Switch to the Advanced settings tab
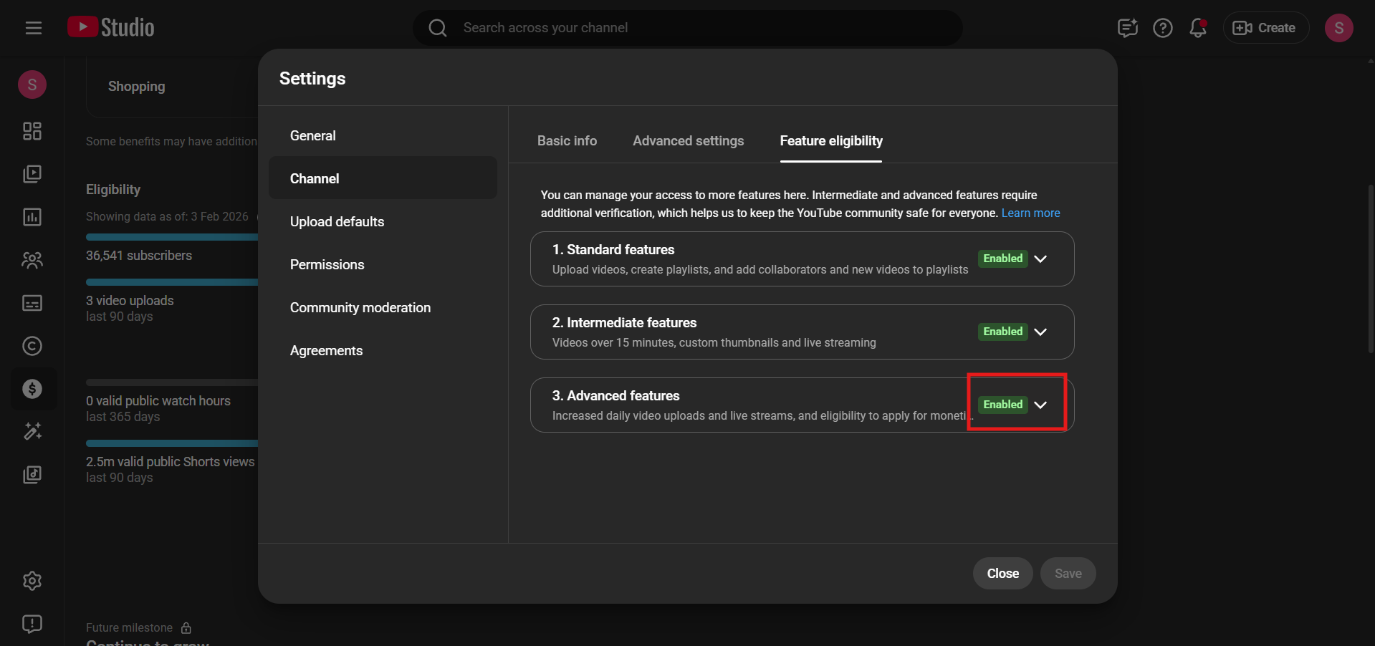The width and height of the screenshot is (1375, 646). [688, 141]
